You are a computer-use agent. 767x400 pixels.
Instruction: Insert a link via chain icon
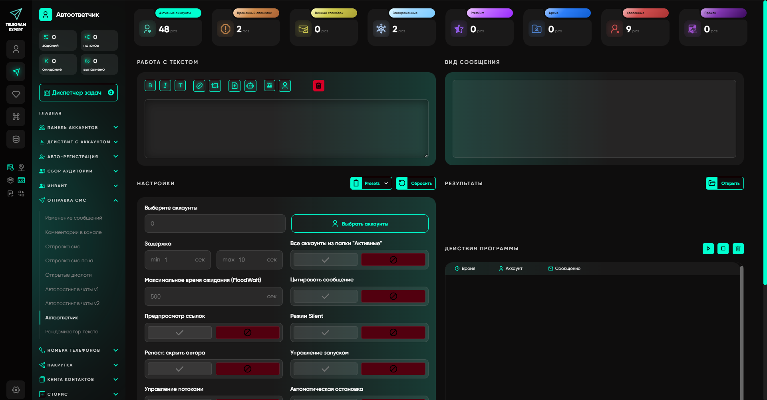[199, 85]
